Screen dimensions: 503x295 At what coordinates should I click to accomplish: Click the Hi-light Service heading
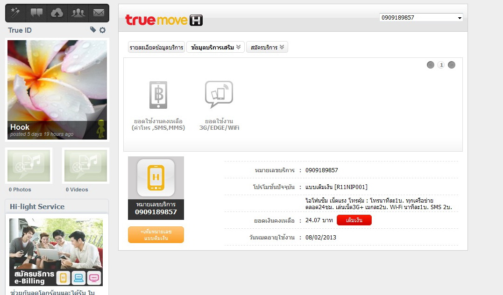[37, 207]
